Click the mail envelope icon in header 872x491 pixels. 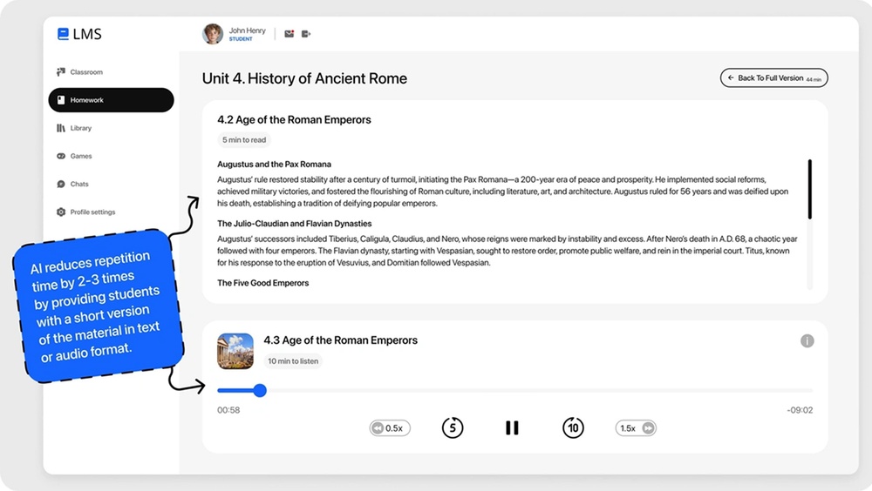click(290, 34)
